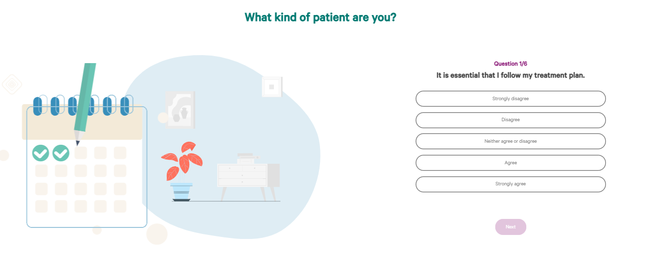Choose the Disagree option
Screen dimensions: 648x259
click(x=510, y=120)
